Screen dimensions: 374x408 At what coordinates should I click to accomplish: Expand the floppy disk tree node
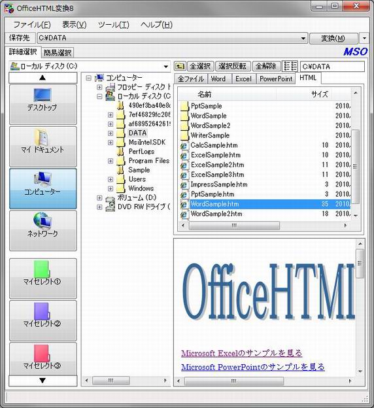coord(99,87)
